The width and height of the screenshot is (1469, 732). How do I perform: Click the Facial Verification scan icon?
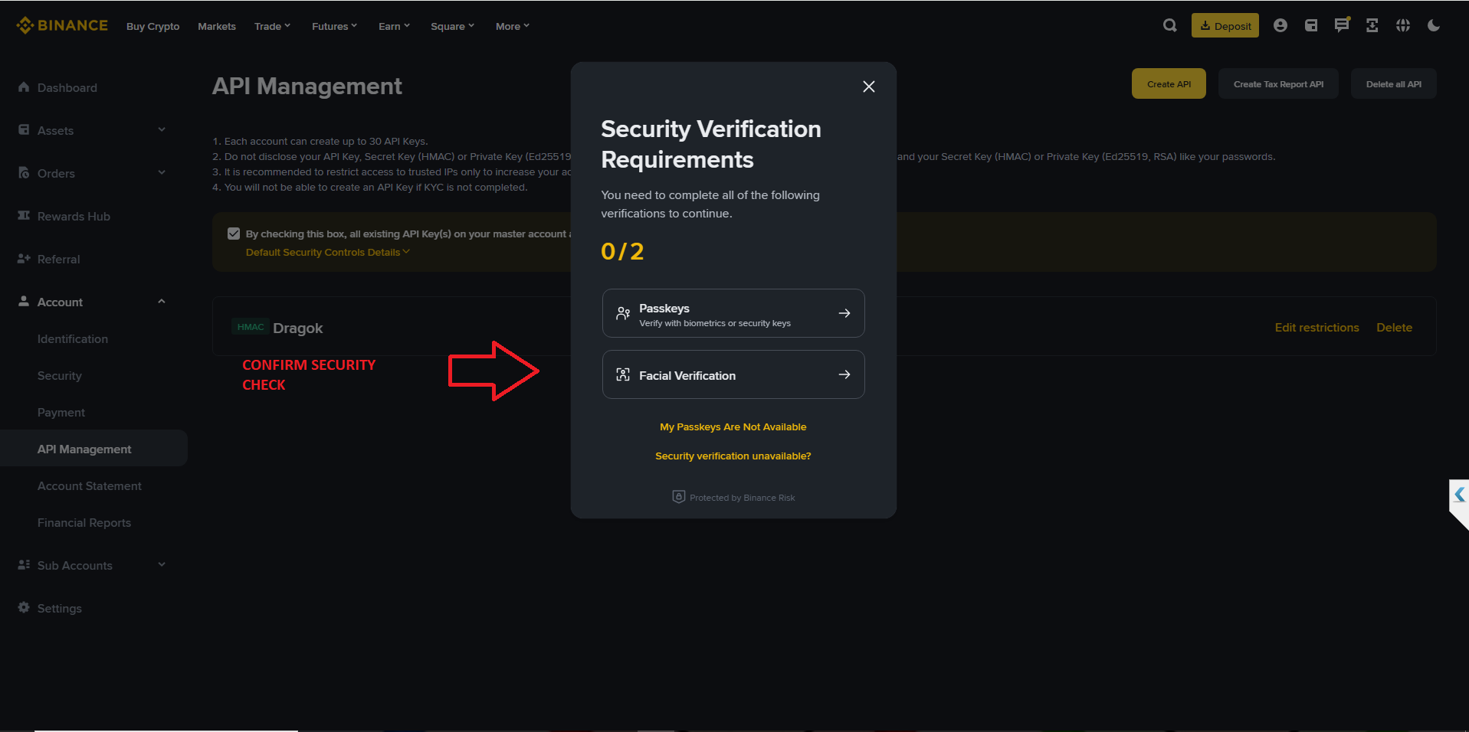[623, 374]
